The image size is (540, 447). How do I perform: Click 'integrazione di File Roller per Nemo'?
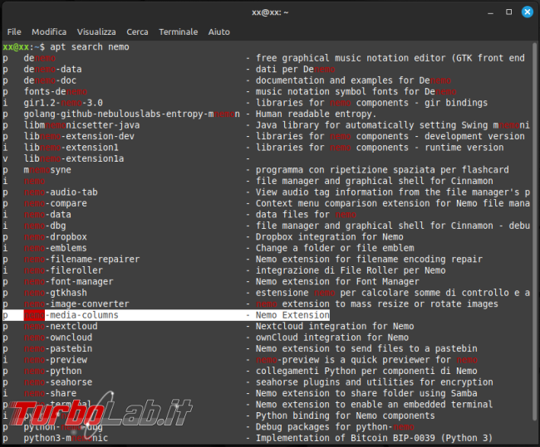pyautogui.click(x=351, y=270)
